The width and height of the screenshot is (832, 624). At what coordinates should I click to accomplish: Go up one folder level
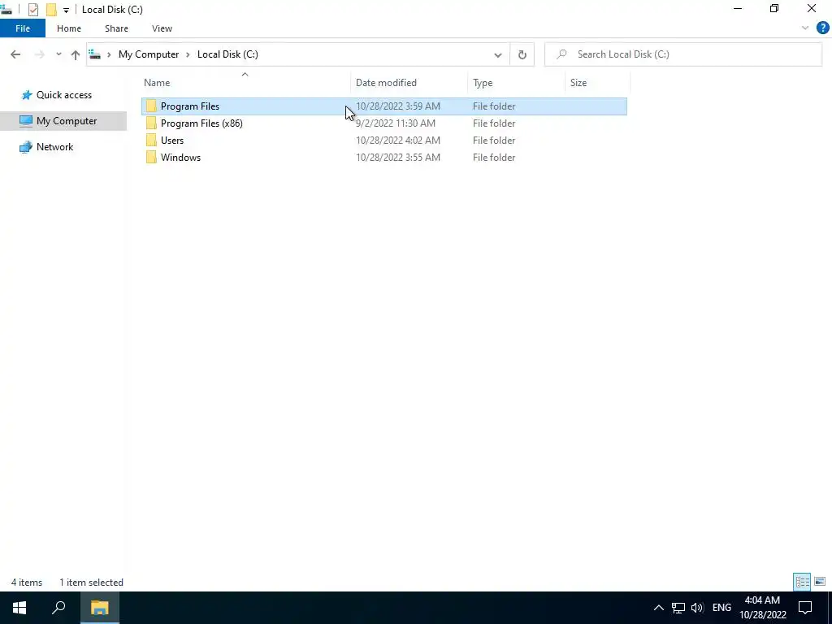pyautogui.click(x=76, y=54)
